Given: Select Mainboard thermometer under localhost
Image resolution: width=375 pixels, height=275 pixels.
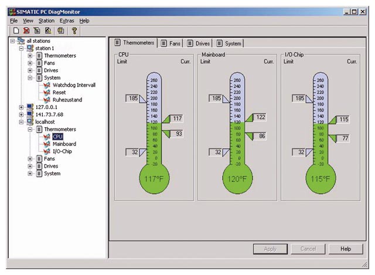Looking at the screenshot, I should (x=64, y=144).
